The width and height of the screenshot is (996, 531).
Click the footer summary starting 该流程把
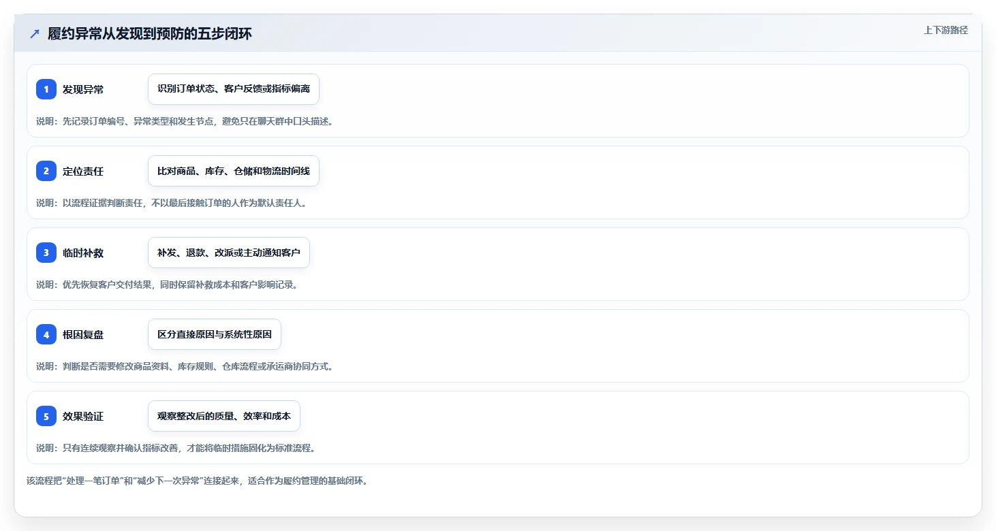point(197,481)
